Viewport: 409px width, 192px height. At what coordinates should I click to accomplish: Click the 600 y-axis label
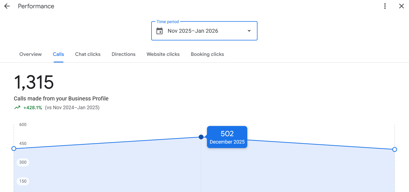click(x=23, y=125)
